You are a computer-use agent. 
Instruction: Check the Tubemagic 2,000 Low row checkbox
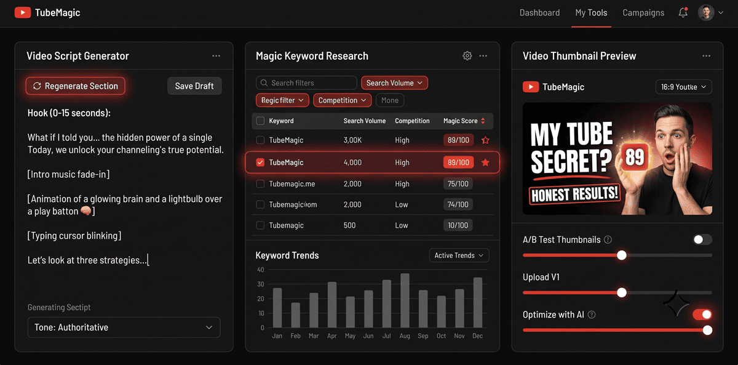pos(260,204)
